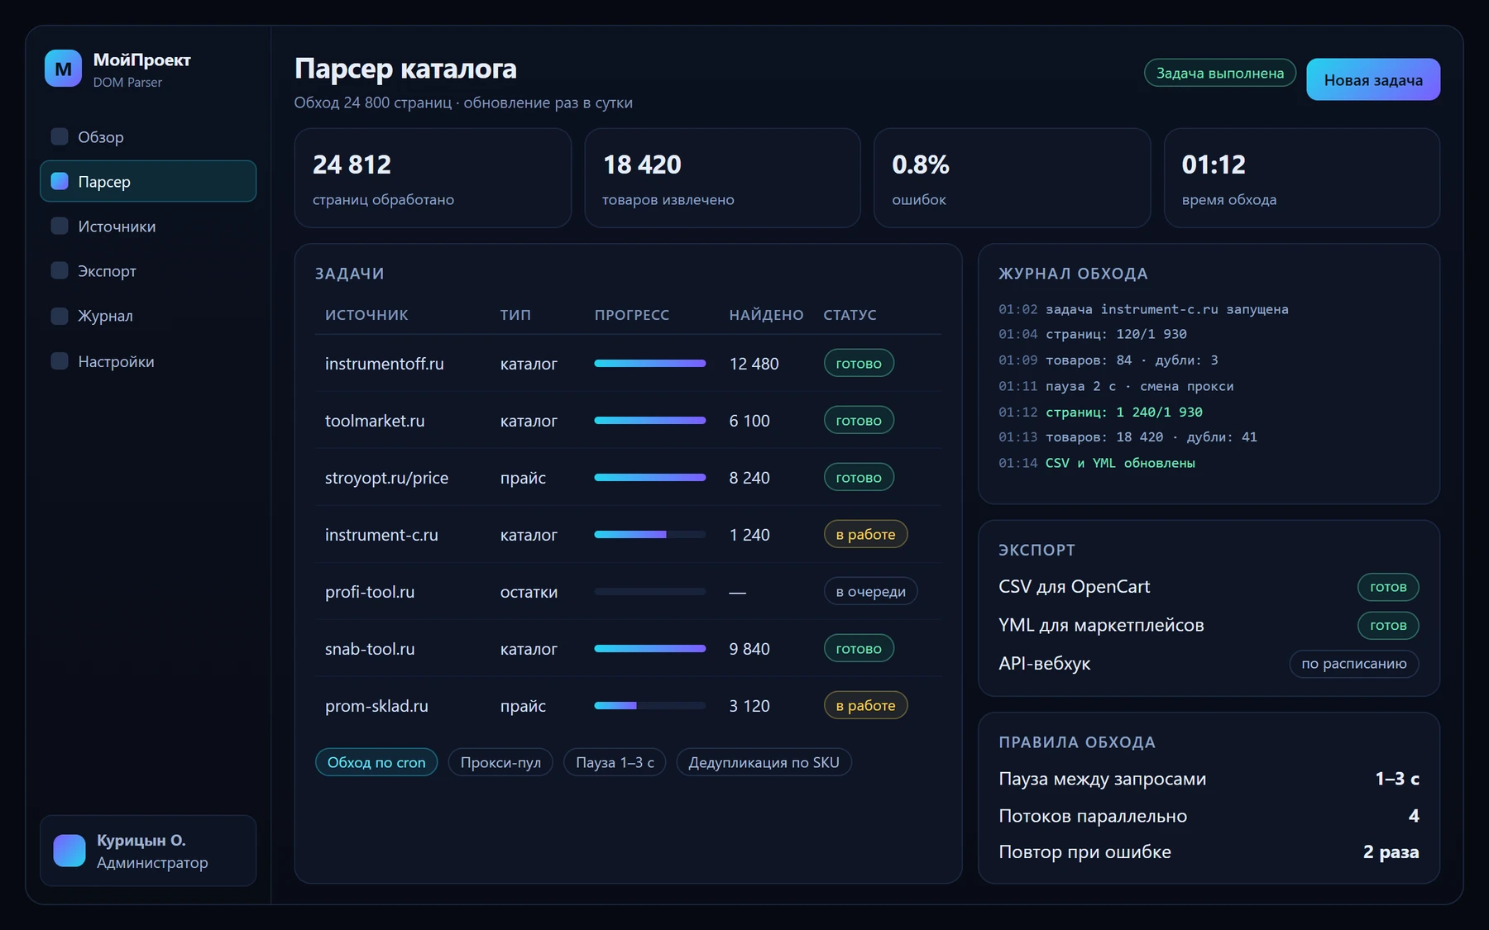Click log entry CSV и YML обновлены
This screenshot has height=930, width=1489.
coord(1097,463)
